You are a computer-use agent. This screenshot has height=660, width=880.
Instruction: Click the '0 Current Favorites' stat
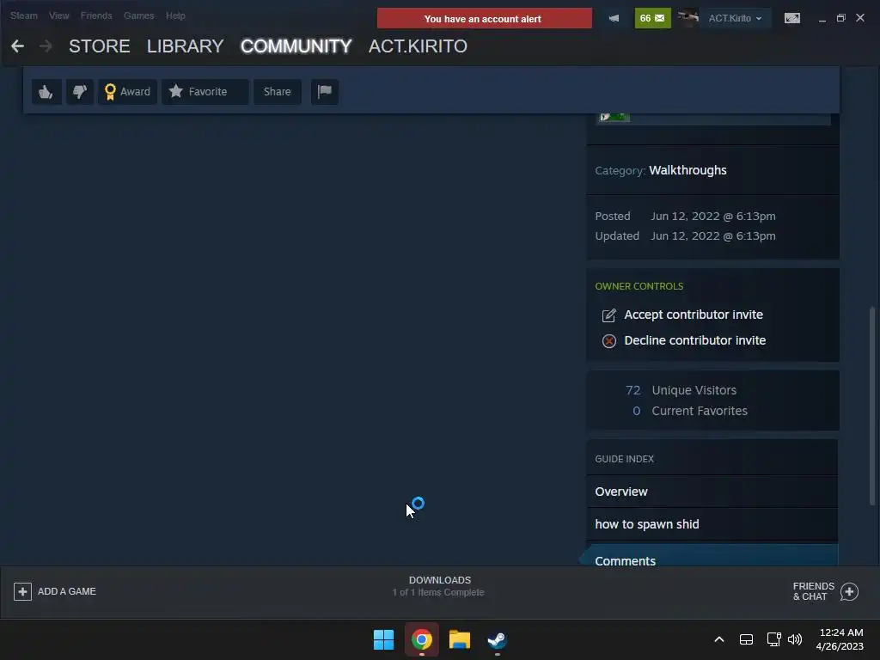690,411
